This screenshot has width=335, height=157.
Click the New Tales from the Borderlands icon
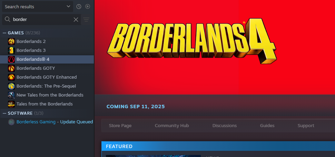[x=11, y=95]
